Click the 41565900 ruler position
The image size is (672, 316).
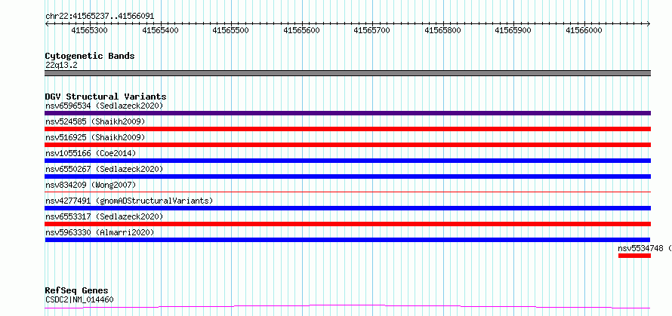(x=513, y=30)
